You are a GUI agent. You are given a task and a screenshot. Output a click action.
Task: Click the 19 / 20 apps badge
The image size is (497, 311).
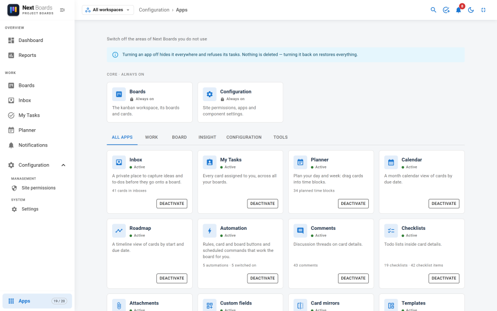(x=59, y=301)
